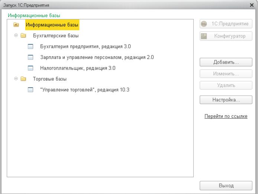
Task: Follow the Перейти по ссылке link
Action: coord(226,116)
